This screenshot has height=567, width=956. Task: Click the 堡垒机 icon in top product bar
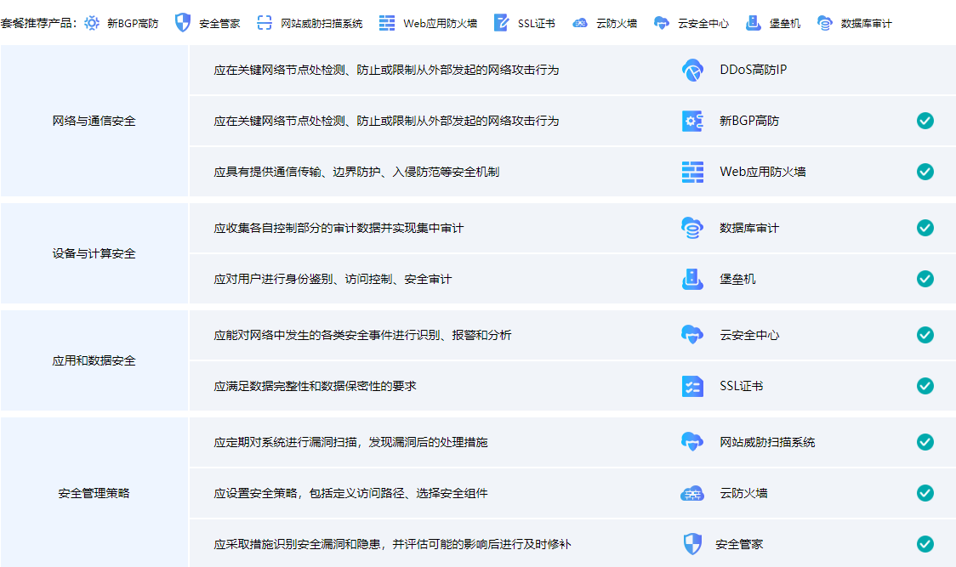click(753, 23)
